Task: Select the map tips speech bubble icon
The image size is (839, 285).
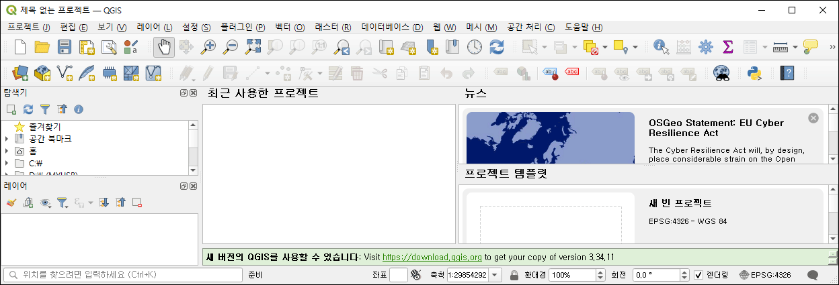Action: (x=811, y=47)
